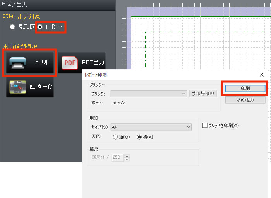Click the 縮尺 value field showing 250

click(x=118, y=157)
